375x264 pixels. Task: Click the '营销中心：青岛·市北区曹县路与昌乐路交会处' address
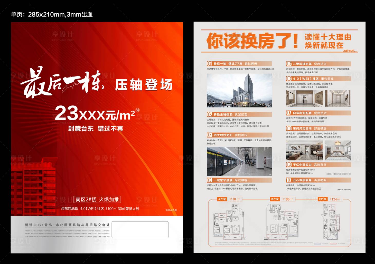click(67, 225)
